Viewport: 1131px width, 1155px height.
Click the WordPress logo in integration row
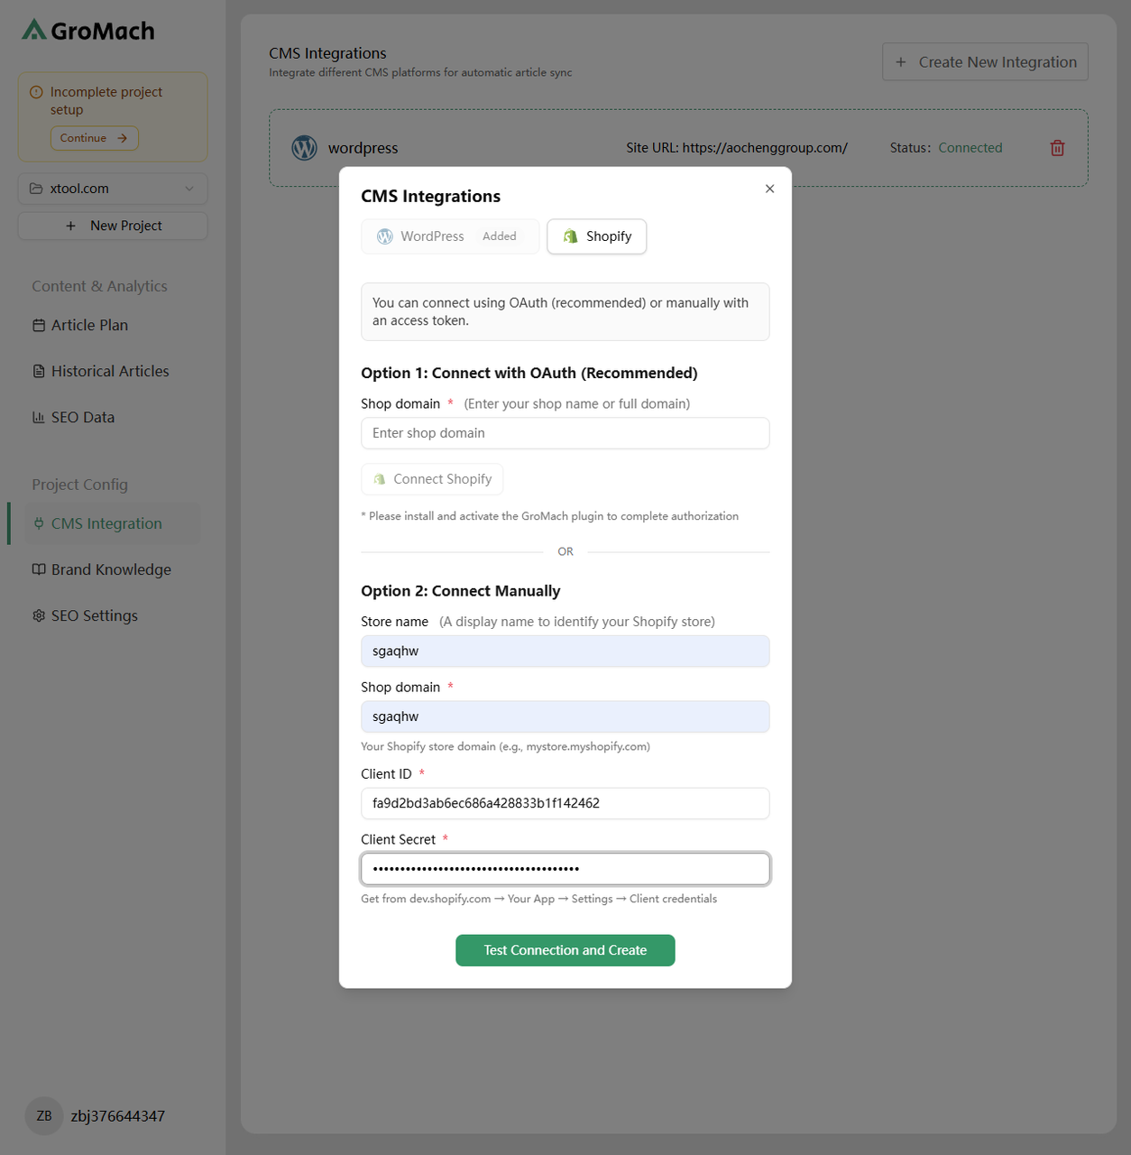pos(305,148)
